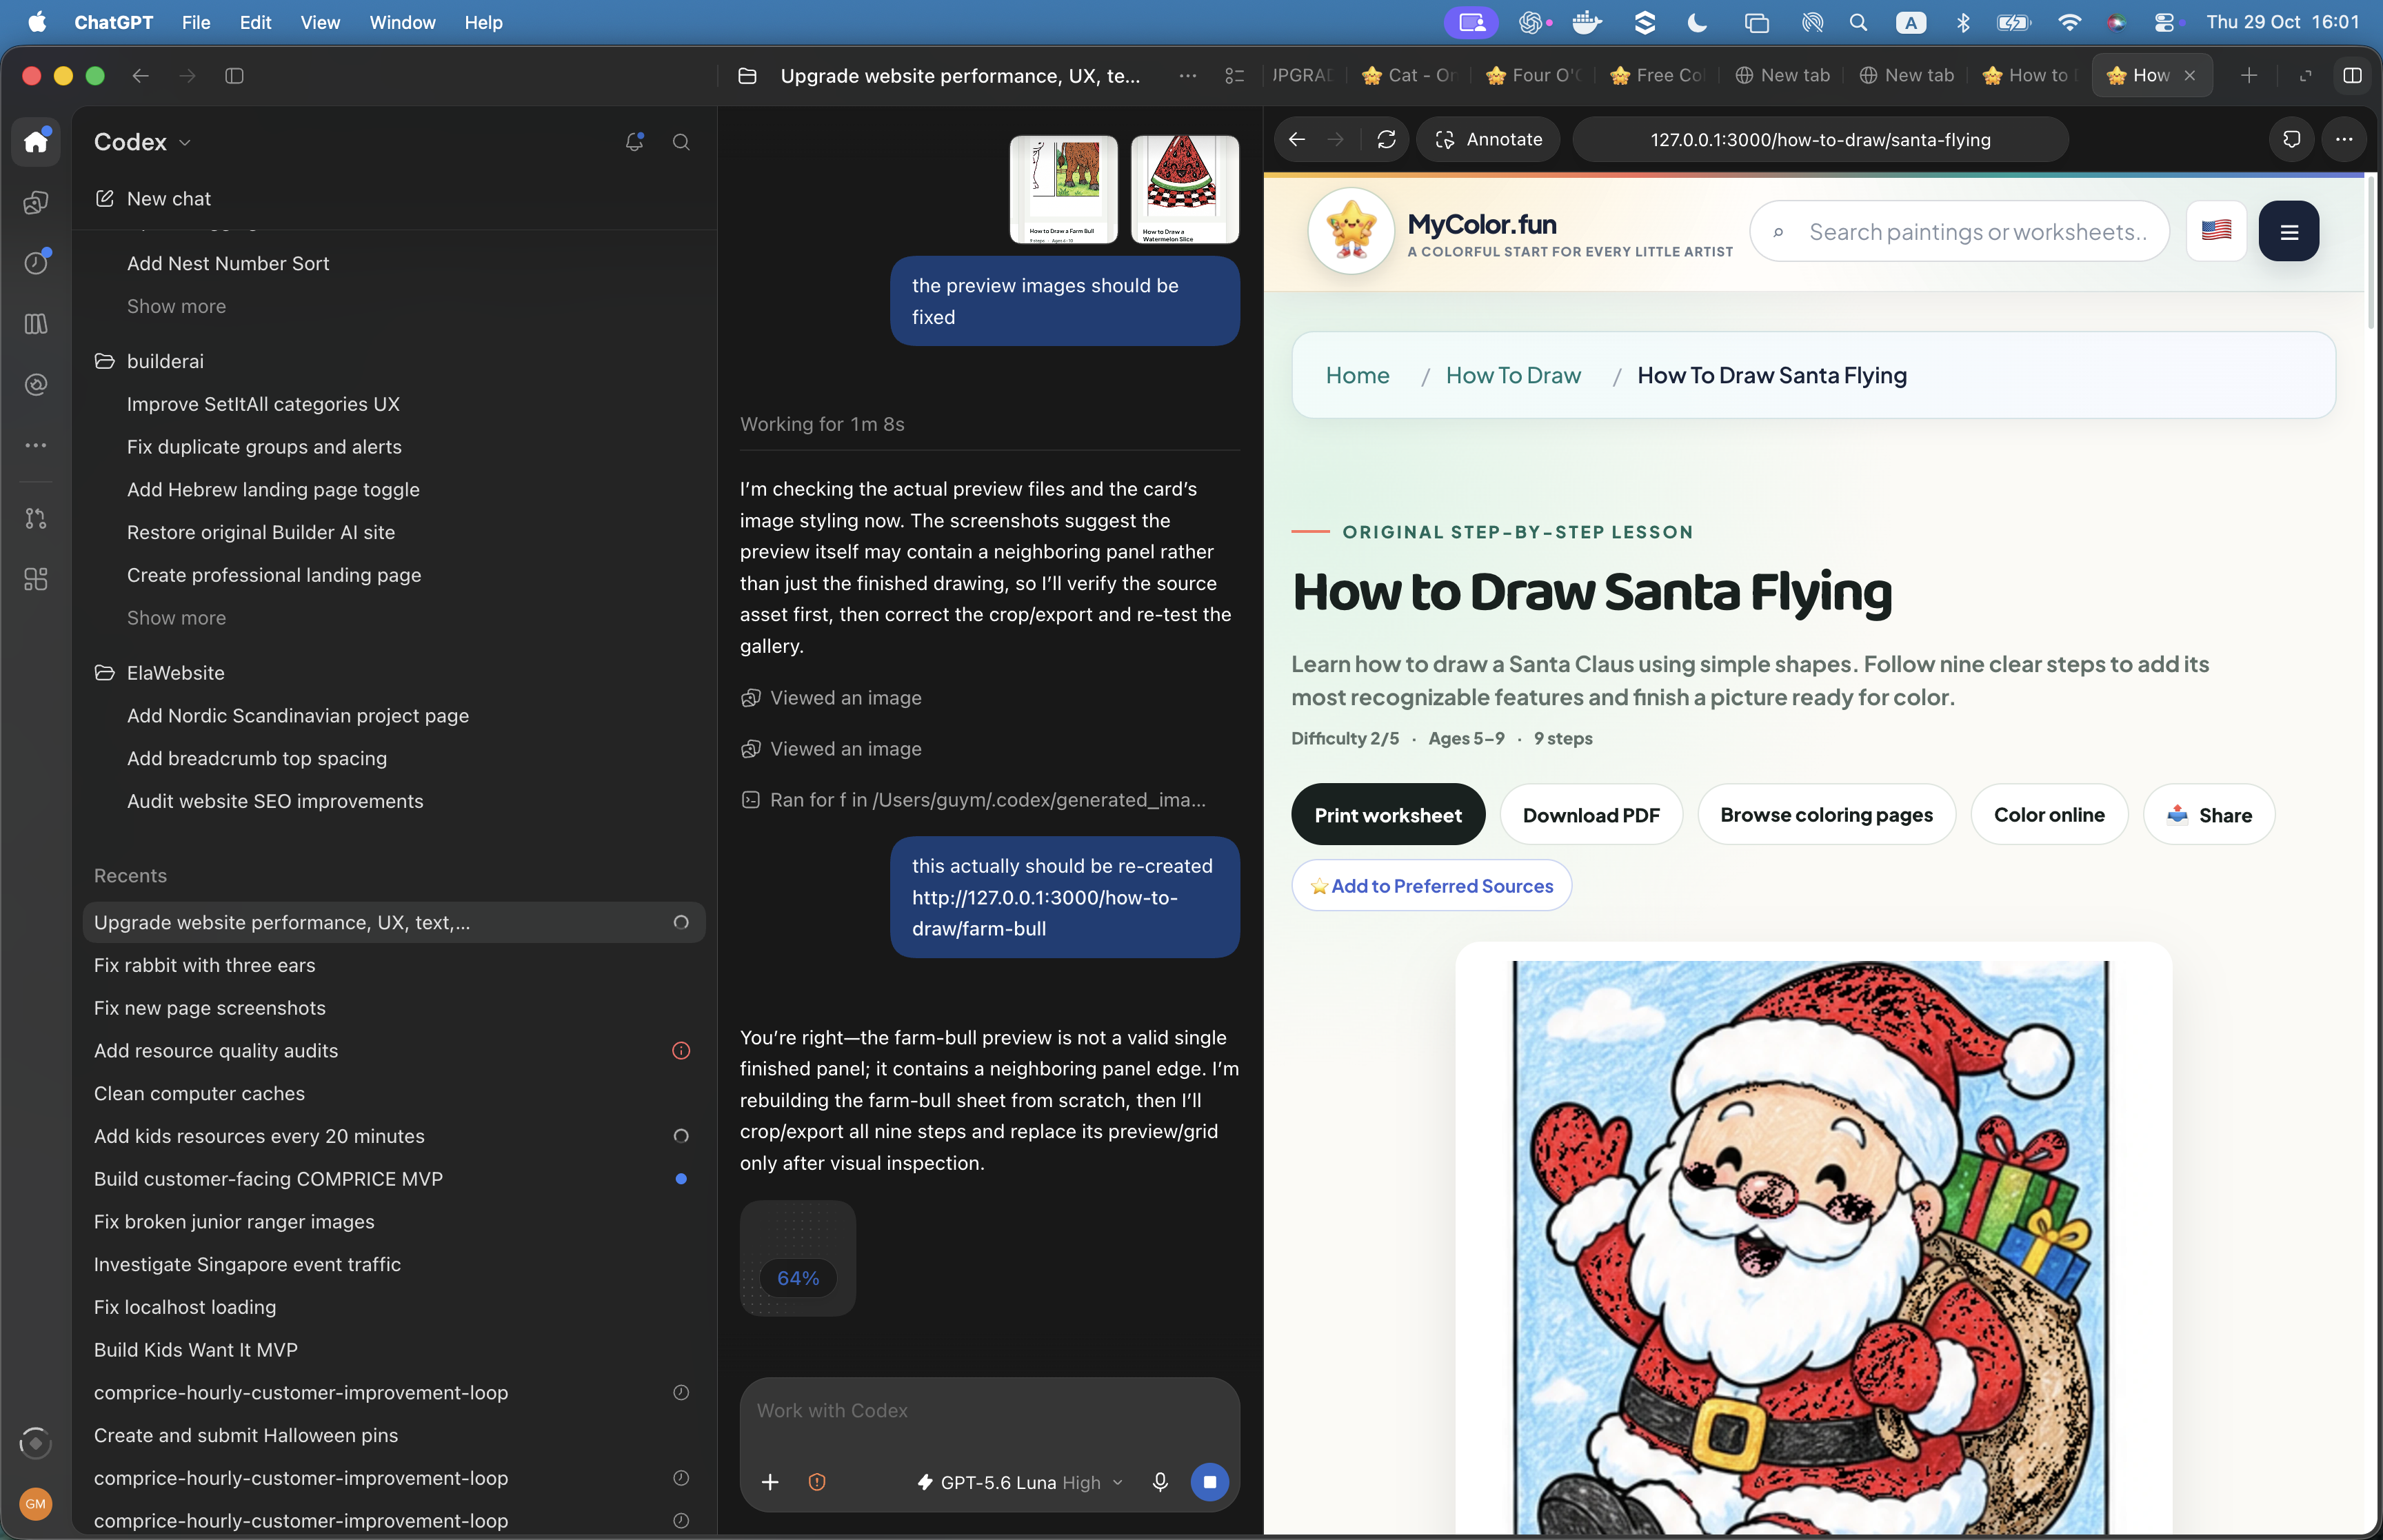2383x1540 pixels.
Task: Click the microphone icon in the composer
Action: pos(1160,1482)
